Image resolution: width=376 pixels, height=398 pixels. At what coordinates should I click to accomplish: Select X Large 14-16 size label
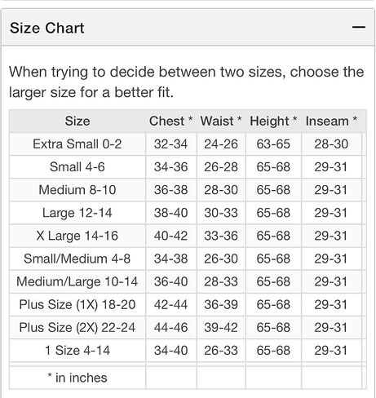[77, 236]
